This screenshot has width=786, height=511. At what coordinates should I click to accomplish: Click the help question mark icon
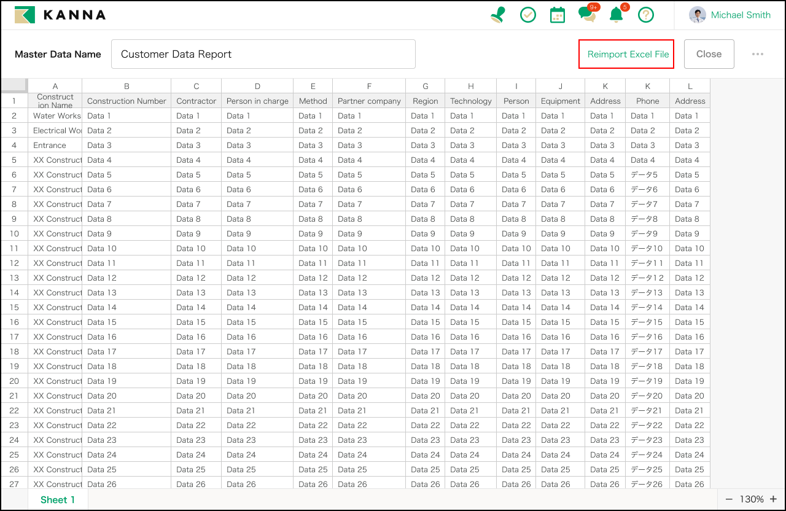[x=645, y=15]
